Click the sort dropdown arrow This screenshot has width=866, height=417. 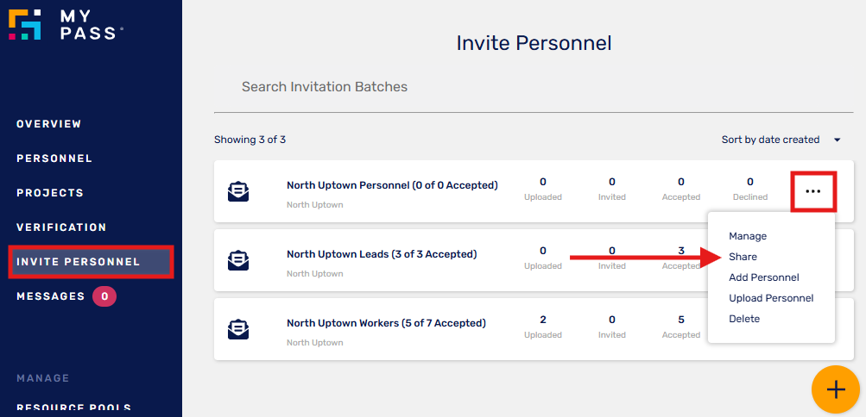click(x=837, y=140)
